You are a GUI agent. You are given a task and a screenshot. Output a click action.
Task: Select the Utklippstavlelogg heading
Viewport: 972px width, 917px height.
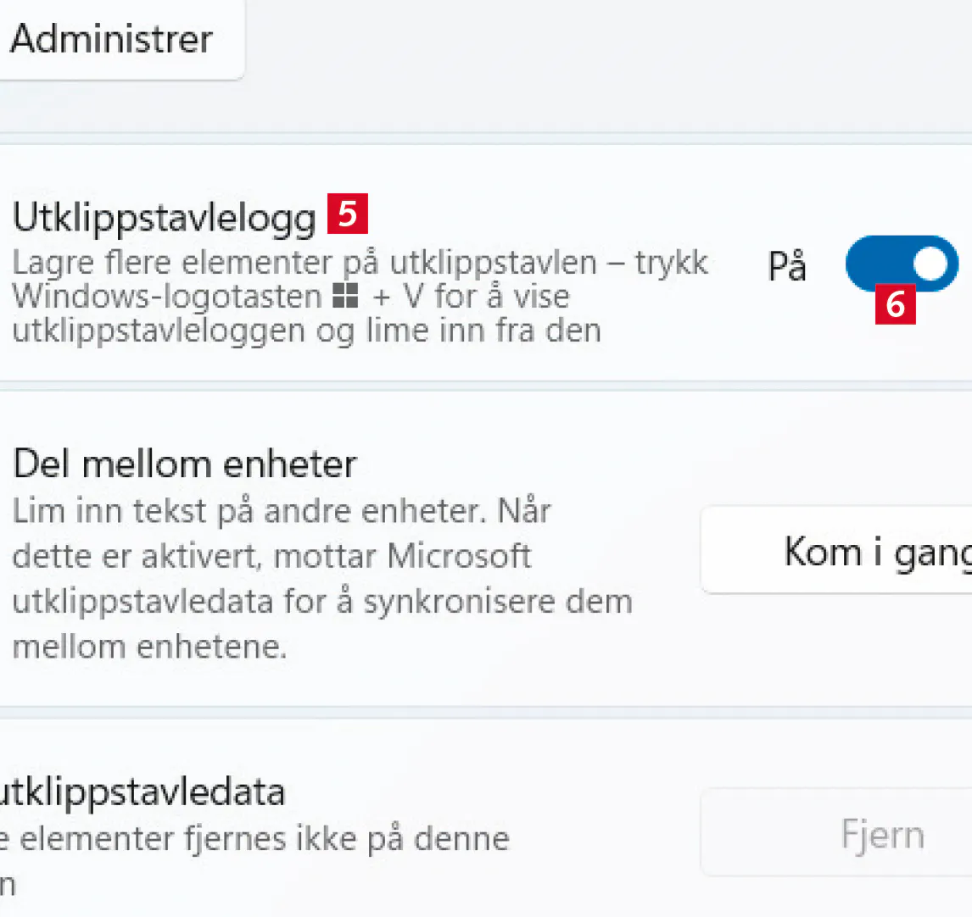click(x=164, y=218)
